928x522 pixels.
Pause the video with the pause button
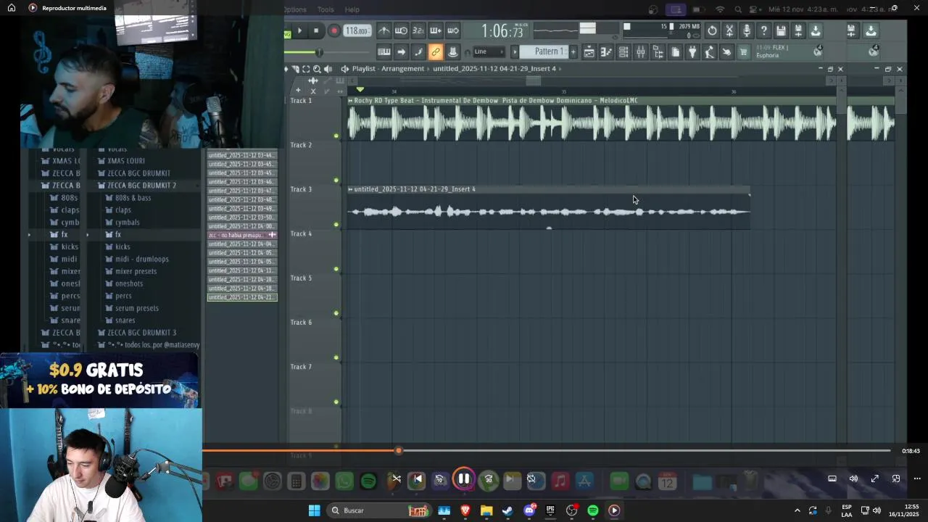click(x=464, y=479)
